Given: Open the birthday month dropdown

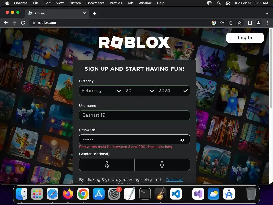Looking at the screenshot, I should (x=101, y=91).
